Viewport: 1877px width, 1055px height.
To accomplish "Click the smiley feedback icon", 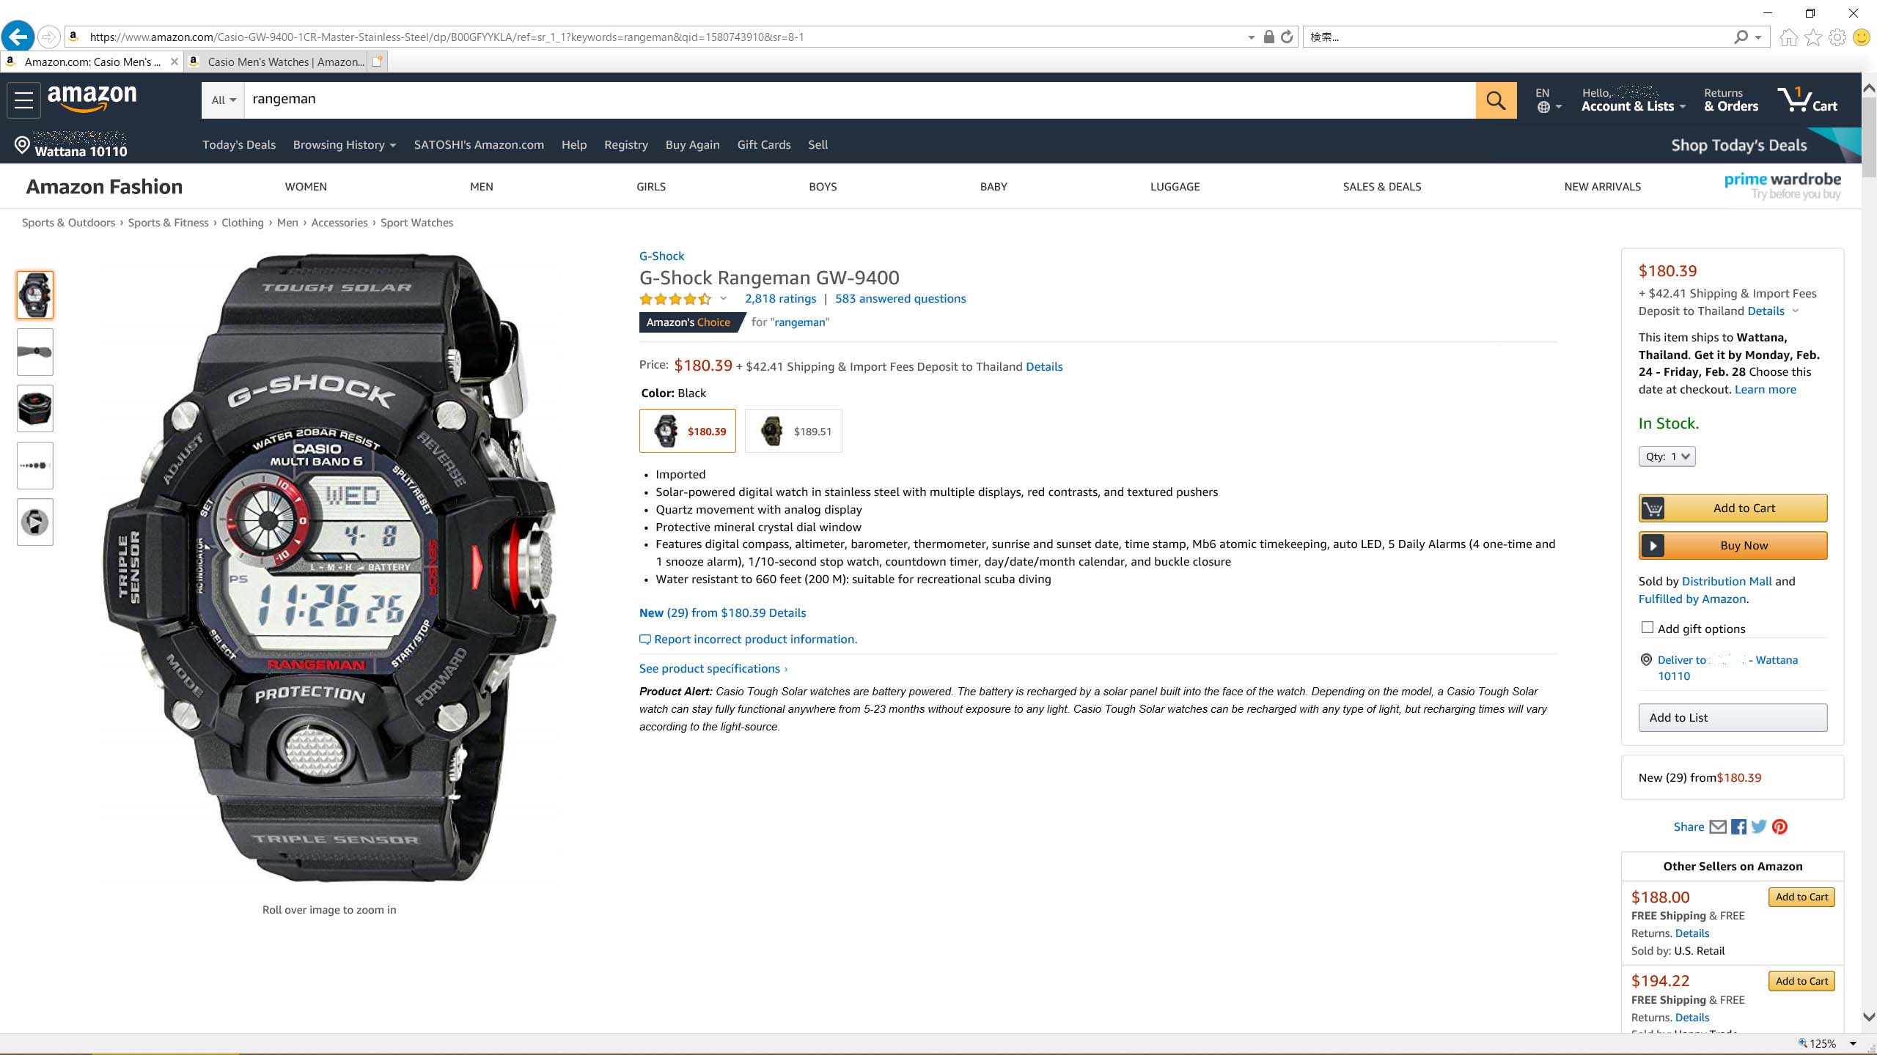I will (1862, 37).
